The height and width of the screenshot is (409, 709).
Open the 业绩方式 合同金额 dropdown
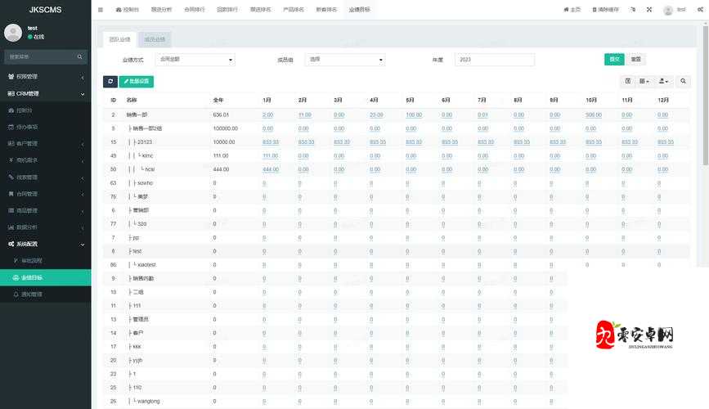(x=195, y=60)
